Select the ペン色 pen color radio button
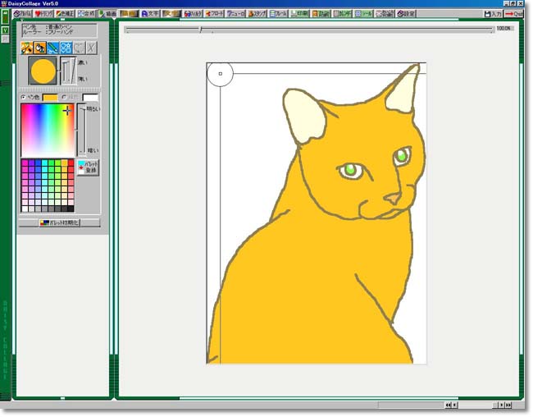 [24, 97]
